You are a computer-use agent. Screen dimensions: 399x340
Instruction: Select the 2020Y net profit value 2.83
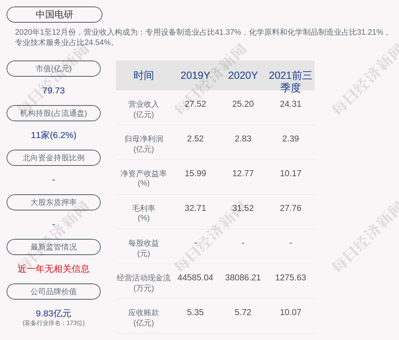(x=243, y=138)
